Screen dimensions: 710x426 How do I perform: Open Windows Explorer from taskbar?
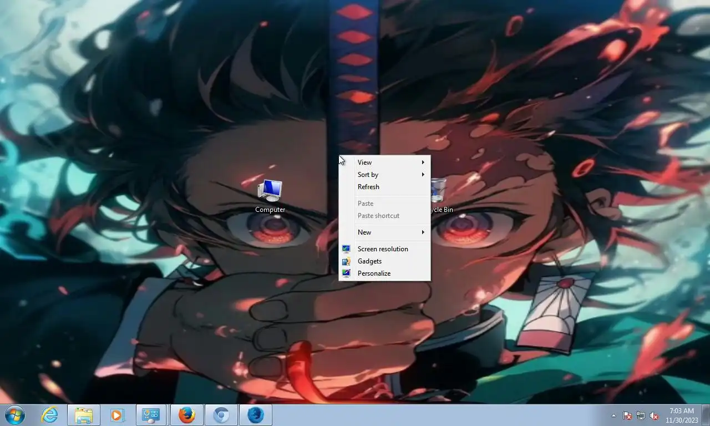pyautogui.click(x=84, y=415)
